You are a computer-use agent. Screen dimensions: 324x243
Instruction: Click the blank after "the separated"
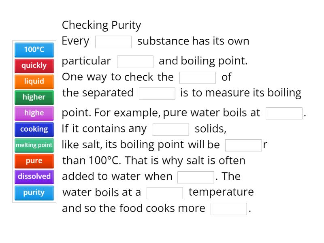[x=157, y=92]
